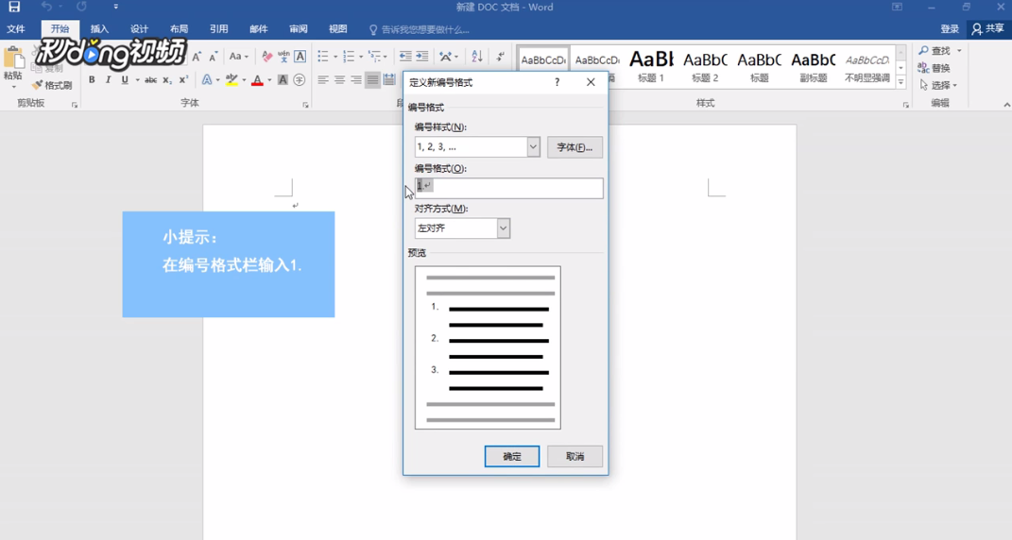This screenshot has height=540, width=1012.
Task: Apply superscript formatting
Action: coord(183,80)
